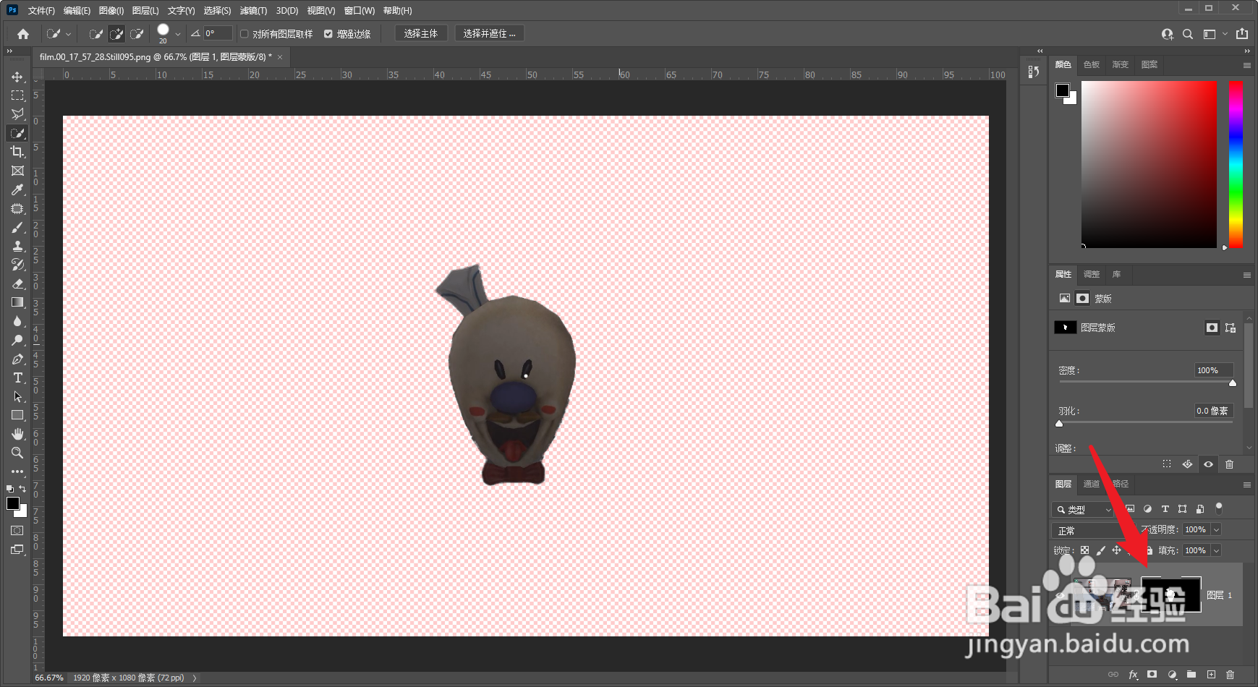This screenshot has height=687, width=1258.
Task: Toggle mask visibility eye in Properties panel
Action: pyautogui.click(x=1208, y=464)
